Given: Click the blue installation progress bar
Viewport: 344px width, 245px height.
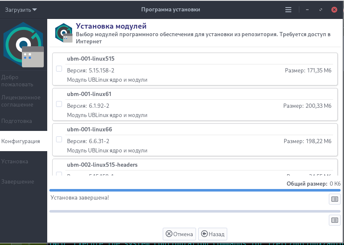Looking at the screenshot, I should click(195, 190).
